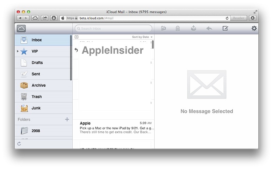Viewport: 273px width, 169px height.
Task: Open the 2008 folder
Action: tap(44, 131)
